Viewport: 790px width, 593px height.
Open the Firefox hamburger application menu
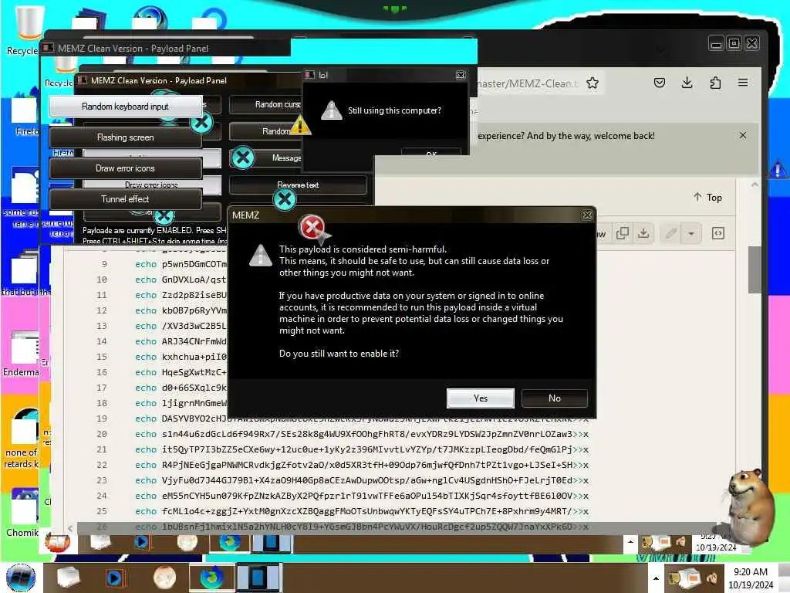click(743, 82)
